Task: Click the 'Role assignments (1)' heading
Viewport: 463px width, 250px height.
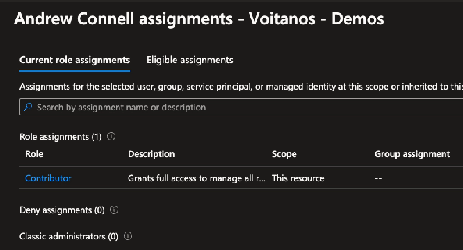Action: tap(61, 136)
